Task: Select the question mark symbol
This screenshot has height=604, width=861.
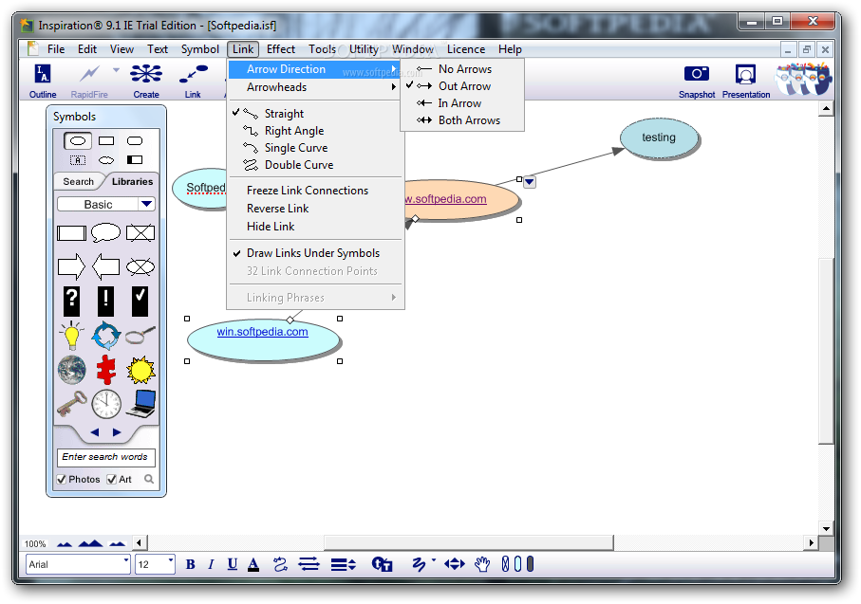Action: click(71, 302)
